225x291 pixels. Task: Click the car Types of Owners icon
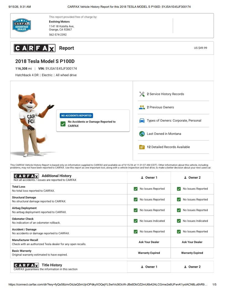[142, 120]
